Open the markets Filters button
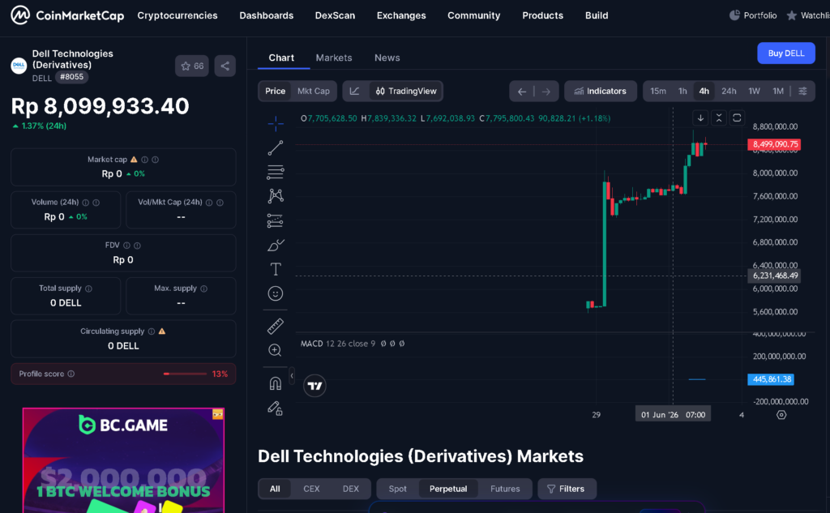The height and width of the screenshot is (513, 830). (567, 489)
